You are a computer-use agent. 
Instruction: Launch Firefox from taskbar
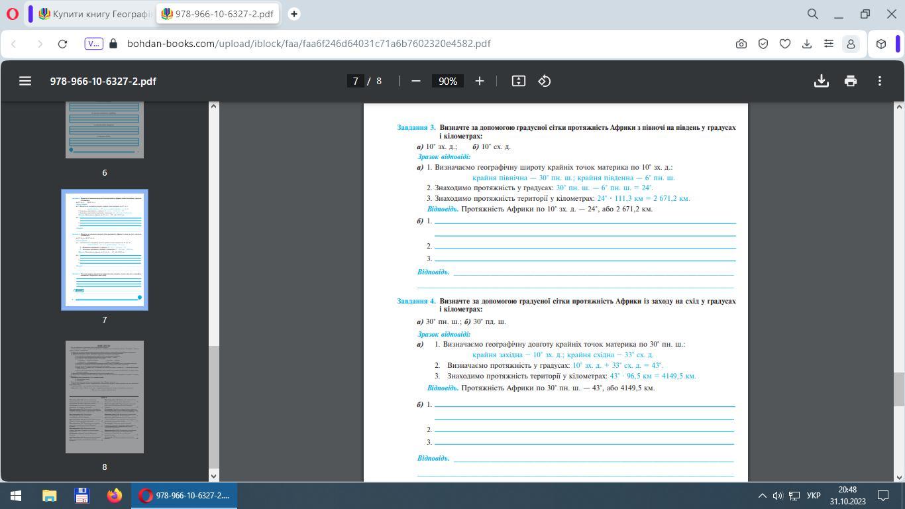pyautogui.click(x=115, y=496)
